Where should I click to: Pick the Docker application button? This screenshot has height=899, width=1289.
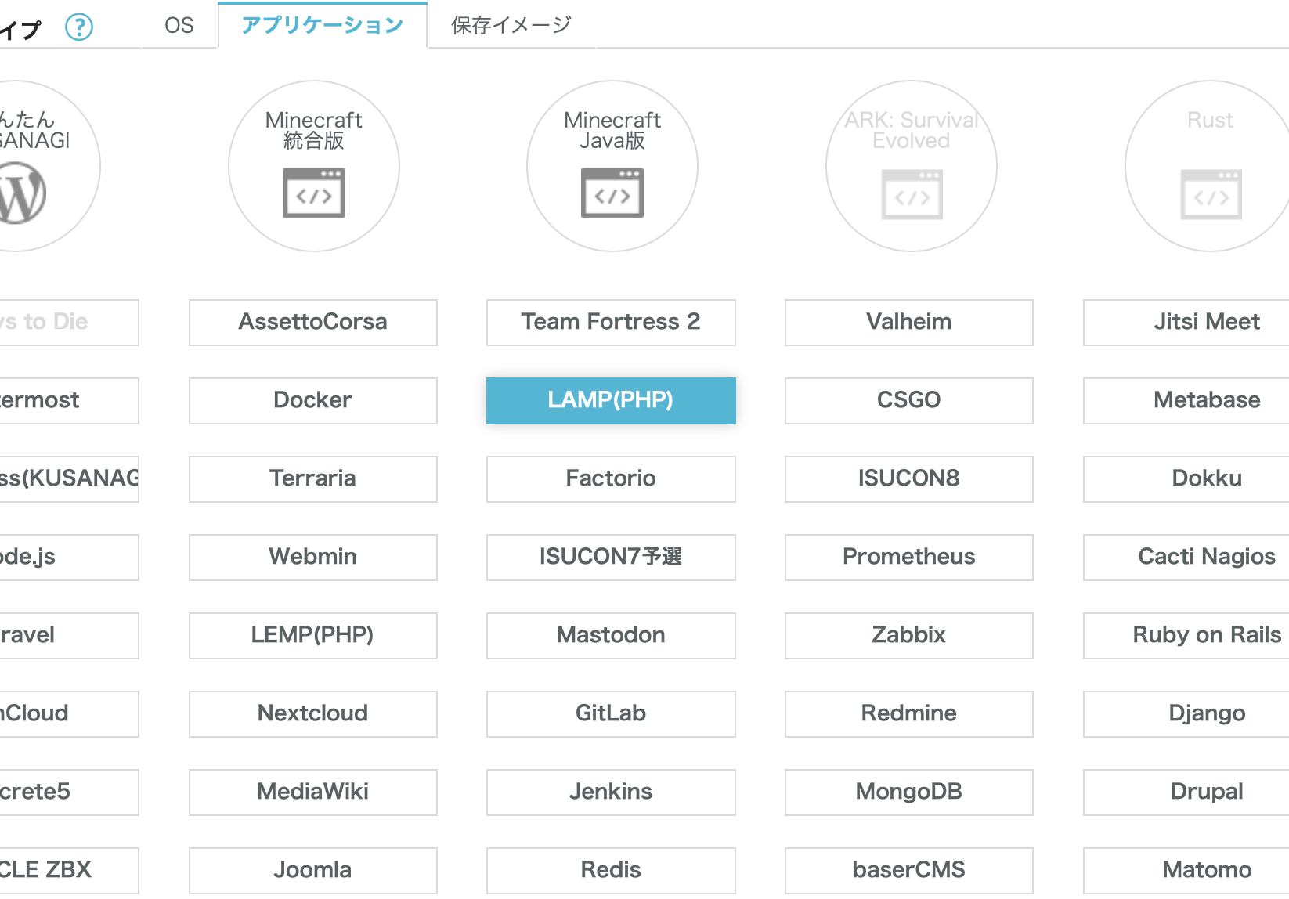click(312, 400)
